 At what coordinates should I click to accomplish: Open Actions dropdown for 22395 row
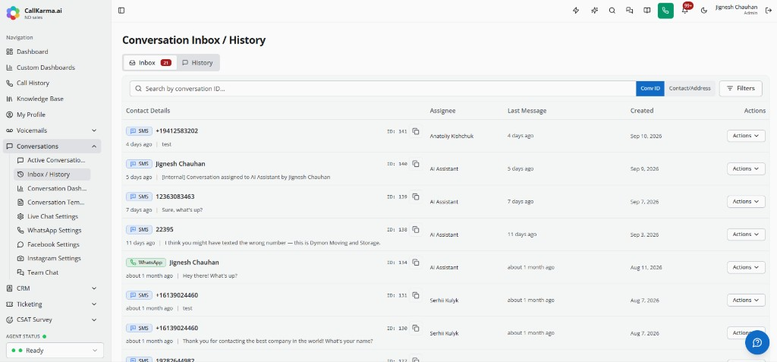click(746, 234)
